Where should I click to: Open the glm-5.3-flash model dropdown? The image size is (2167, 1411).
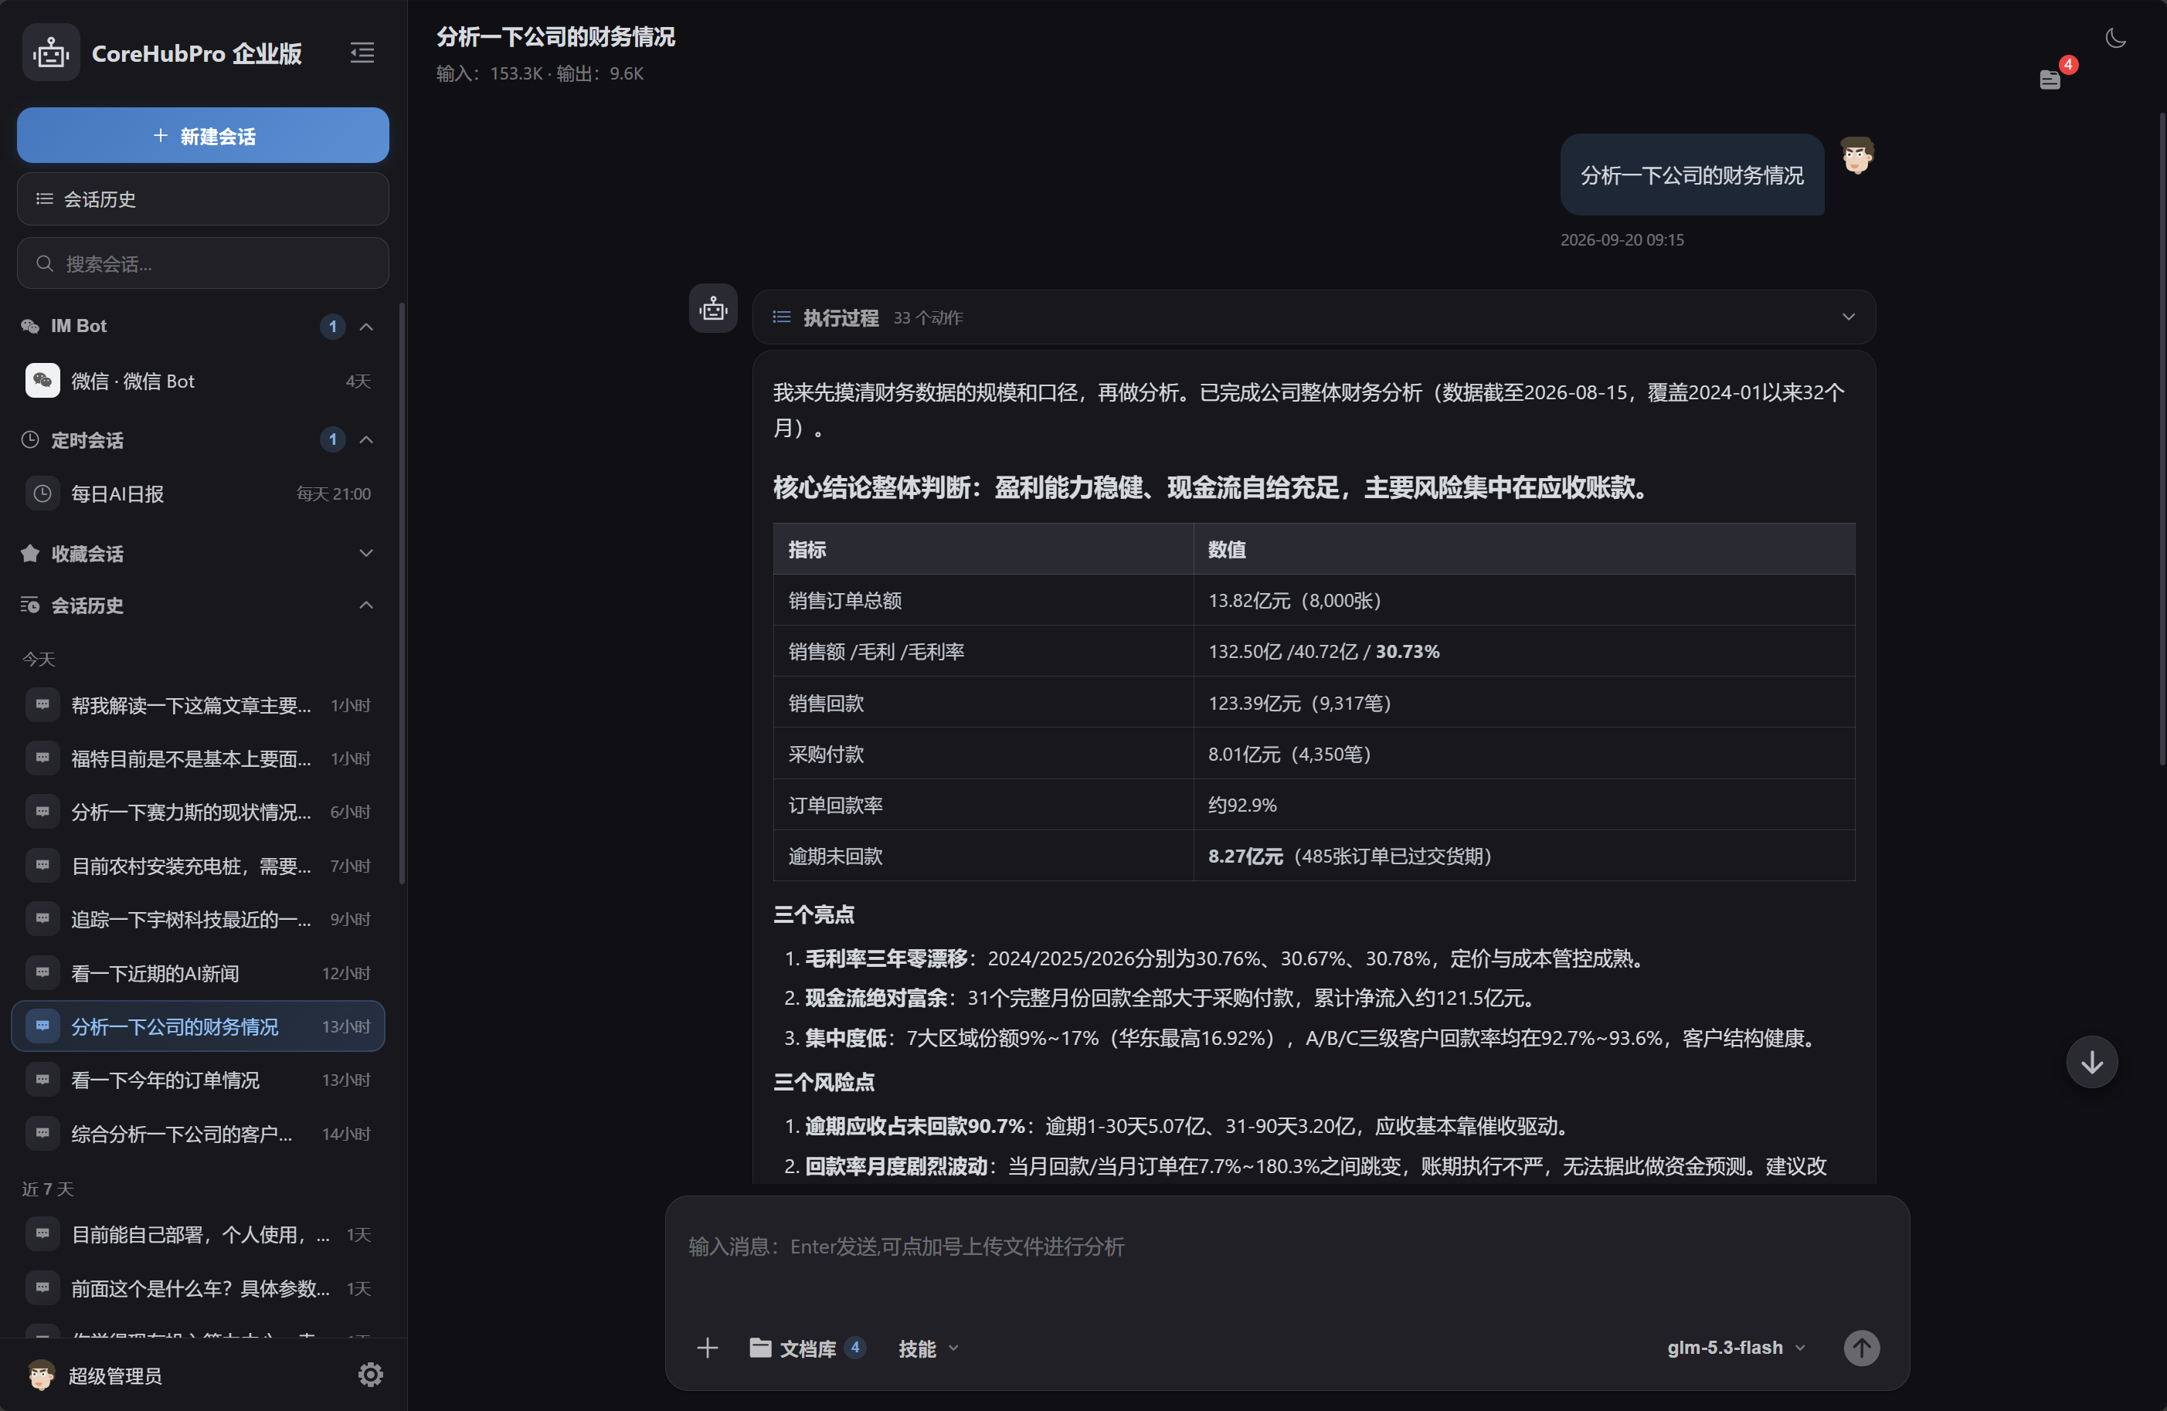coord(1735,1347)
